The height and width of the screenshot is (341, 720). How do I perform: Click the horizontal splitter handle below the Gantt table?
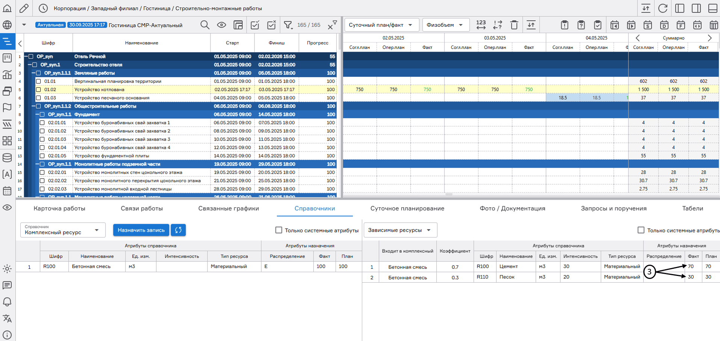click(449, 195)
